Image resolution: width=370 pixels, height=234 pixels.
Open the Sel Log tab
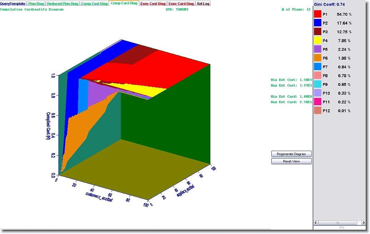[x=203, y=4]
